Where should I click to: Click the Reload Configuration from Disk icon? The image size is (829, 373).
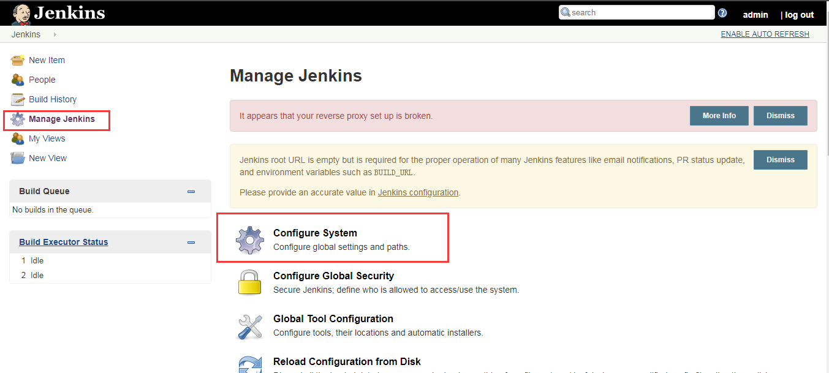[250, 364]
